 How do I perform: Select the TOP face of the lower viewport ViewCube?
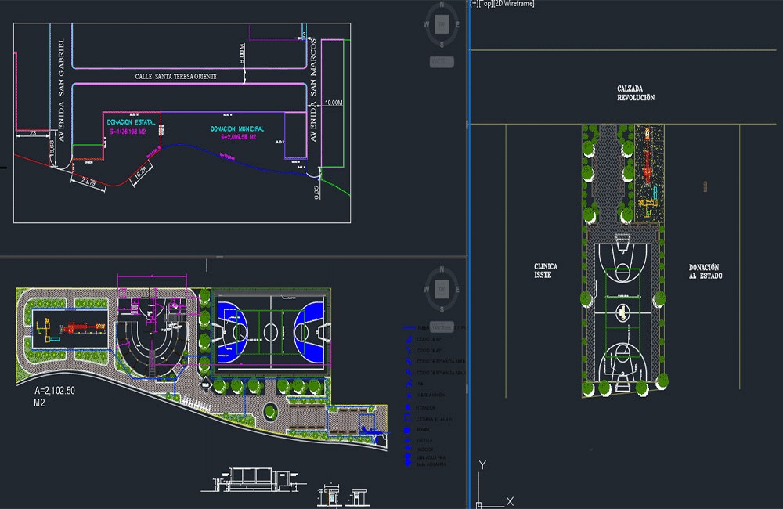pyautogui.click(x=442, y=289)
